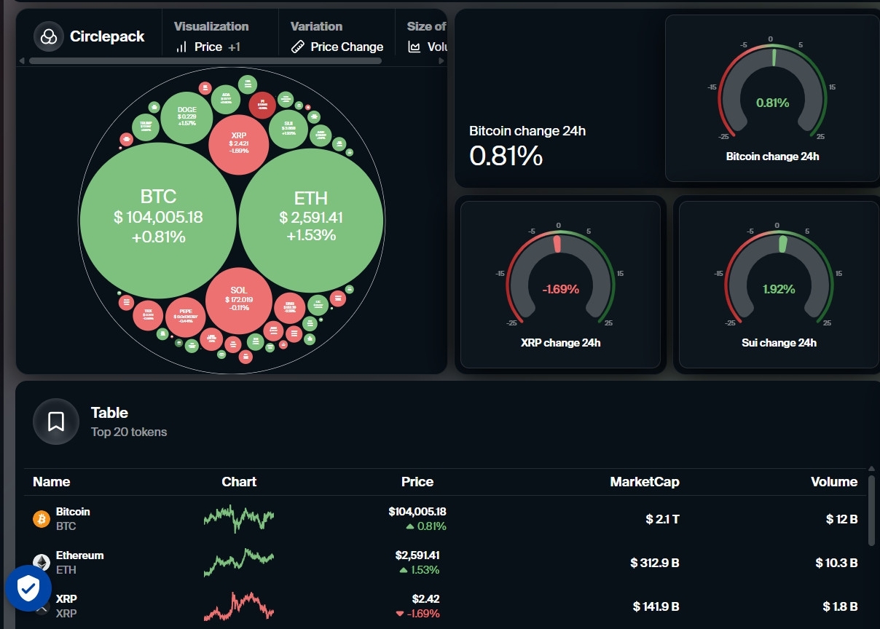Viewport: 880px width, 629px height.
Task: Click the Chart column header
Action: coord(239,482)
